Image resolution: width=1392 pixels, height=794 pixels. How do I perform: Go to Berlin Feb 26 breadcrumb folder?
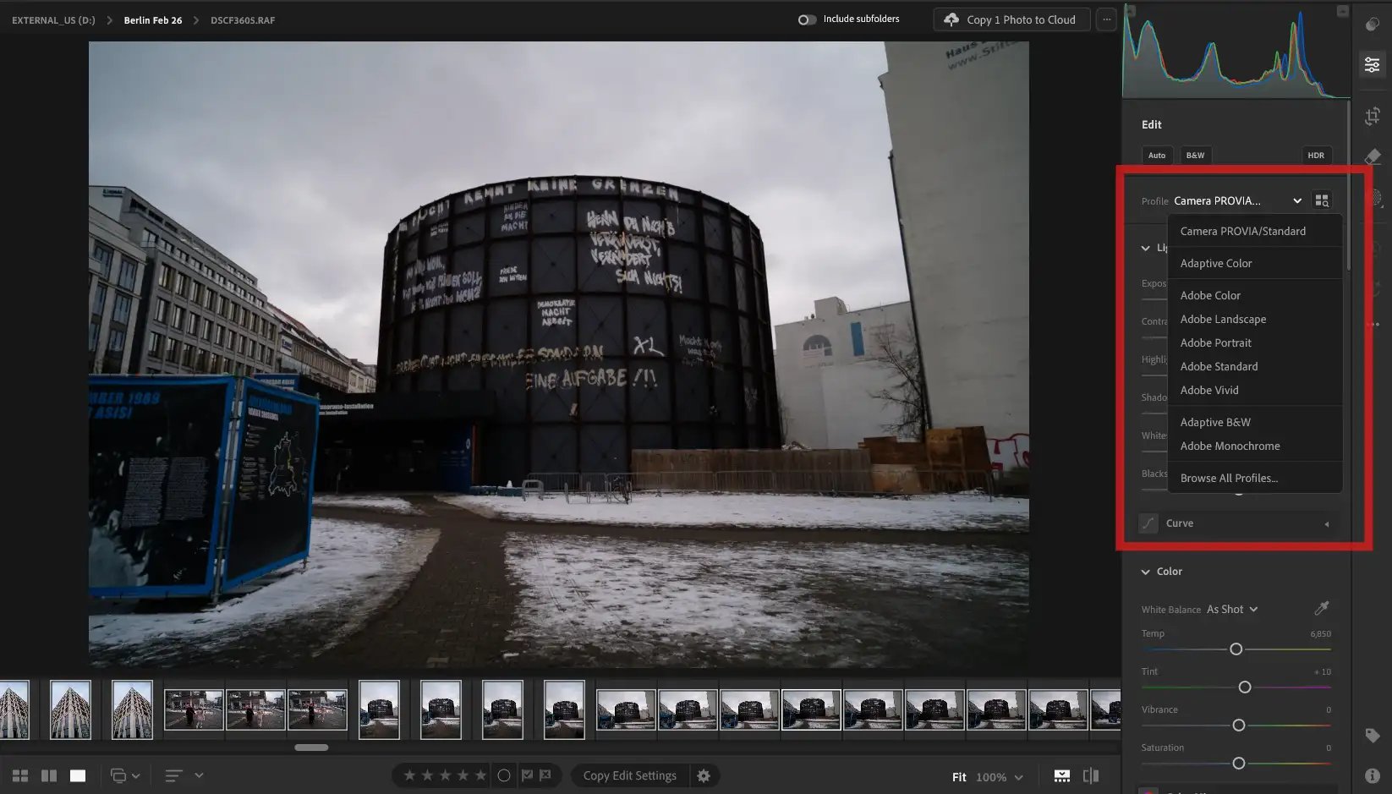tap(153, 20)
